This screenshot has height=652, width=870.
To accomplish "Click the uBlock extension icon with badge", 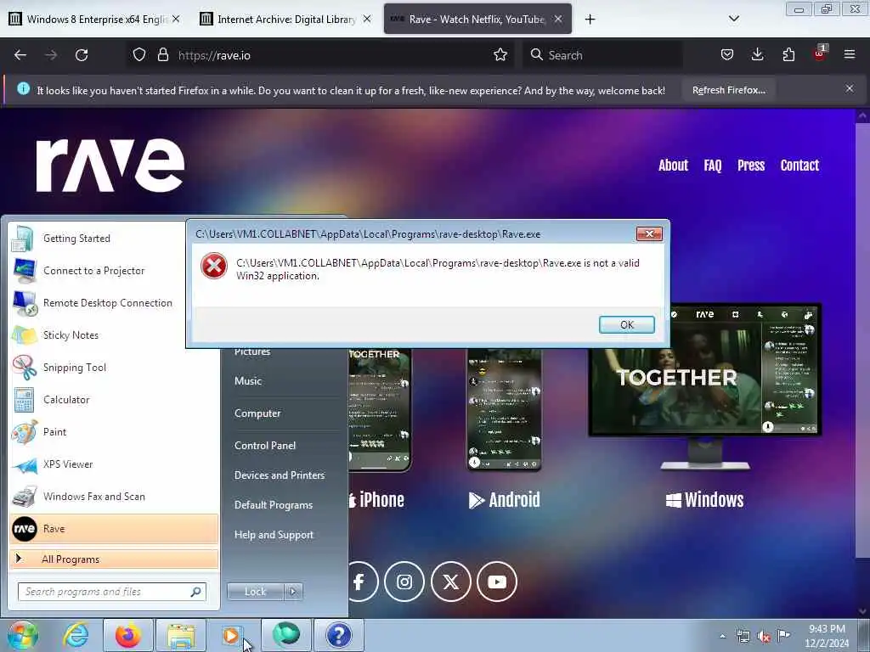I will (x=820, y=53).
